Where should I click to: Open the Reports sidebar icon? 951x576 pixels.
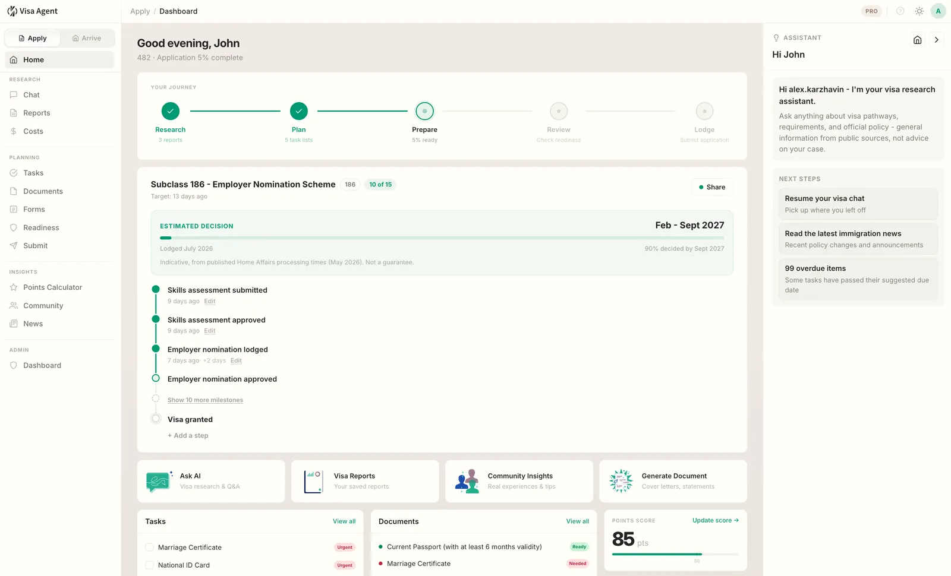pyautogui.click(x=14, y=113)
